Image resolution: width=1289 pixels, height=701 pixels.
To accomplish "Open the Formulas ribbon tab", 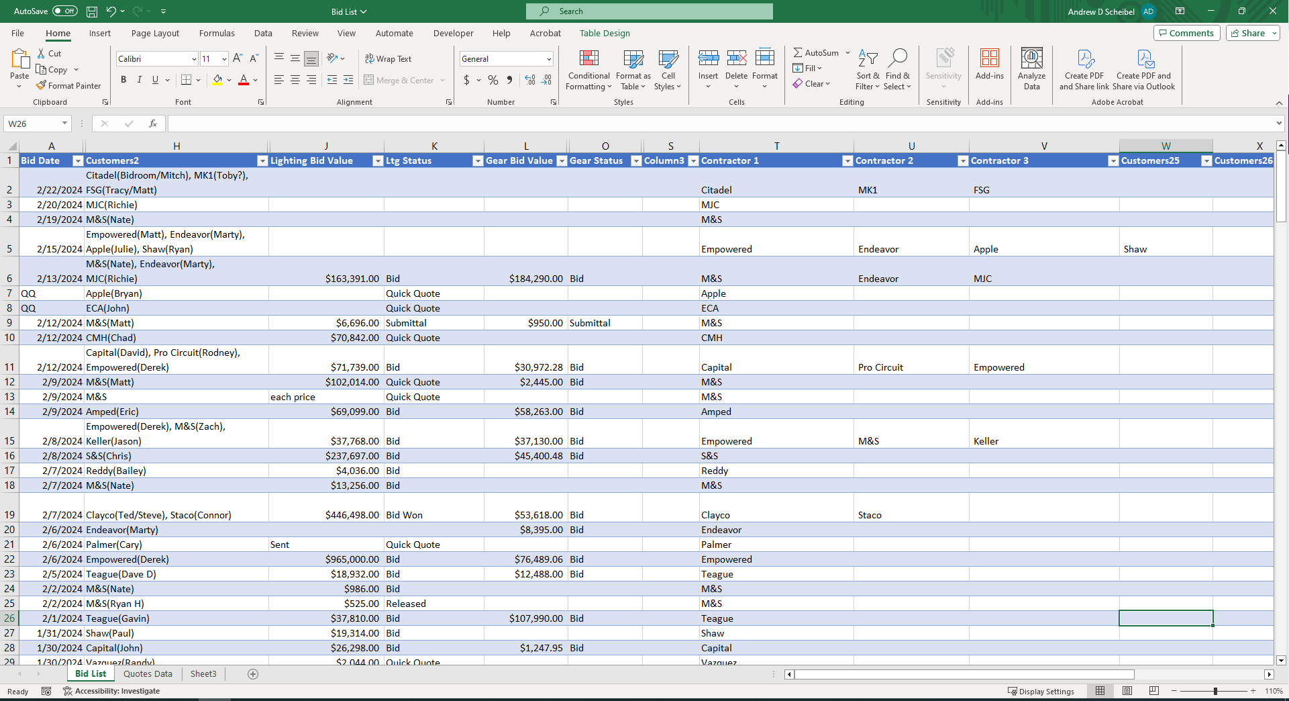I will (217, 33).
